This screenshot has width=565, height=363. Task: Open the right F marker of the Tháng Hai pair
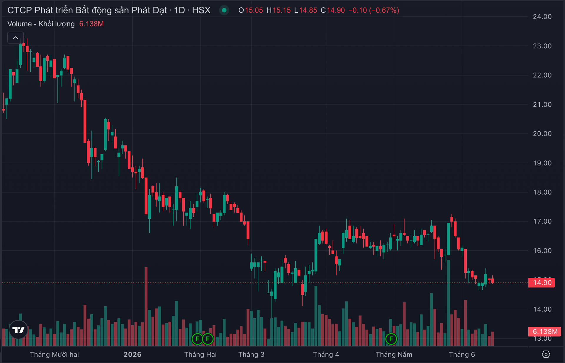pos(208,339)
